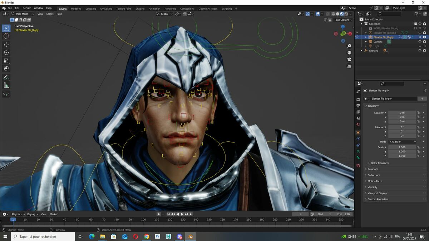429x241 pixels.
Task: Select the Annotate pencil tool
Action: point(6,77)
